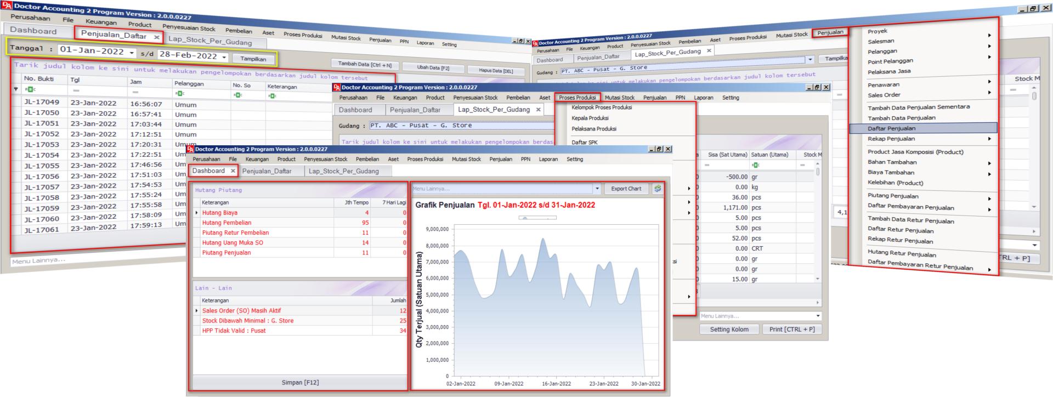Close the Penjualan_Daftar tab in back-left window
Image resolution: width=1053 pixels, height=397 pixels.
(156, 37)
